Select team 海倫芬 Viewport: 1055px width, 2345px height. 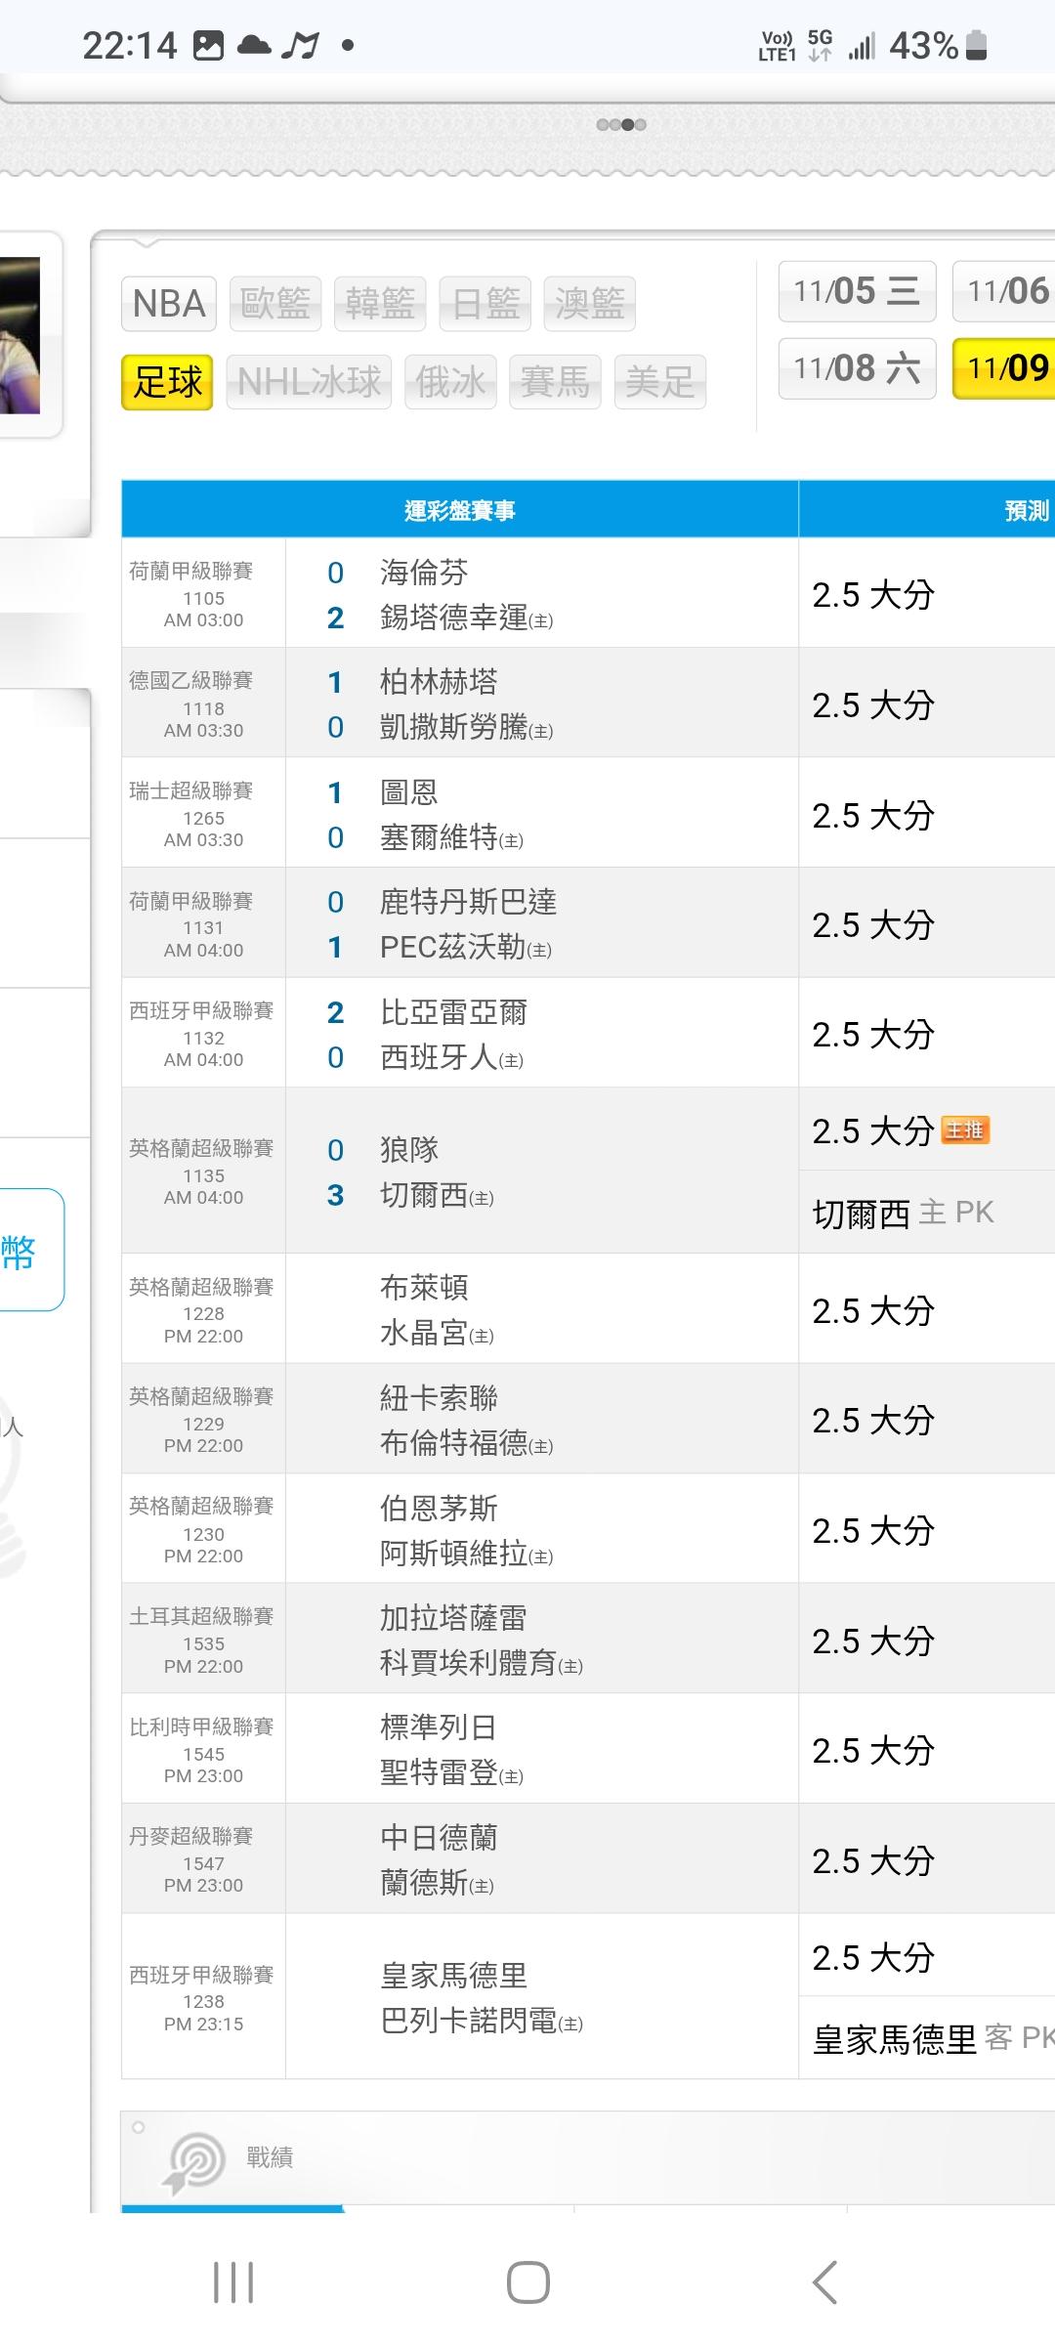coord(424,573)
